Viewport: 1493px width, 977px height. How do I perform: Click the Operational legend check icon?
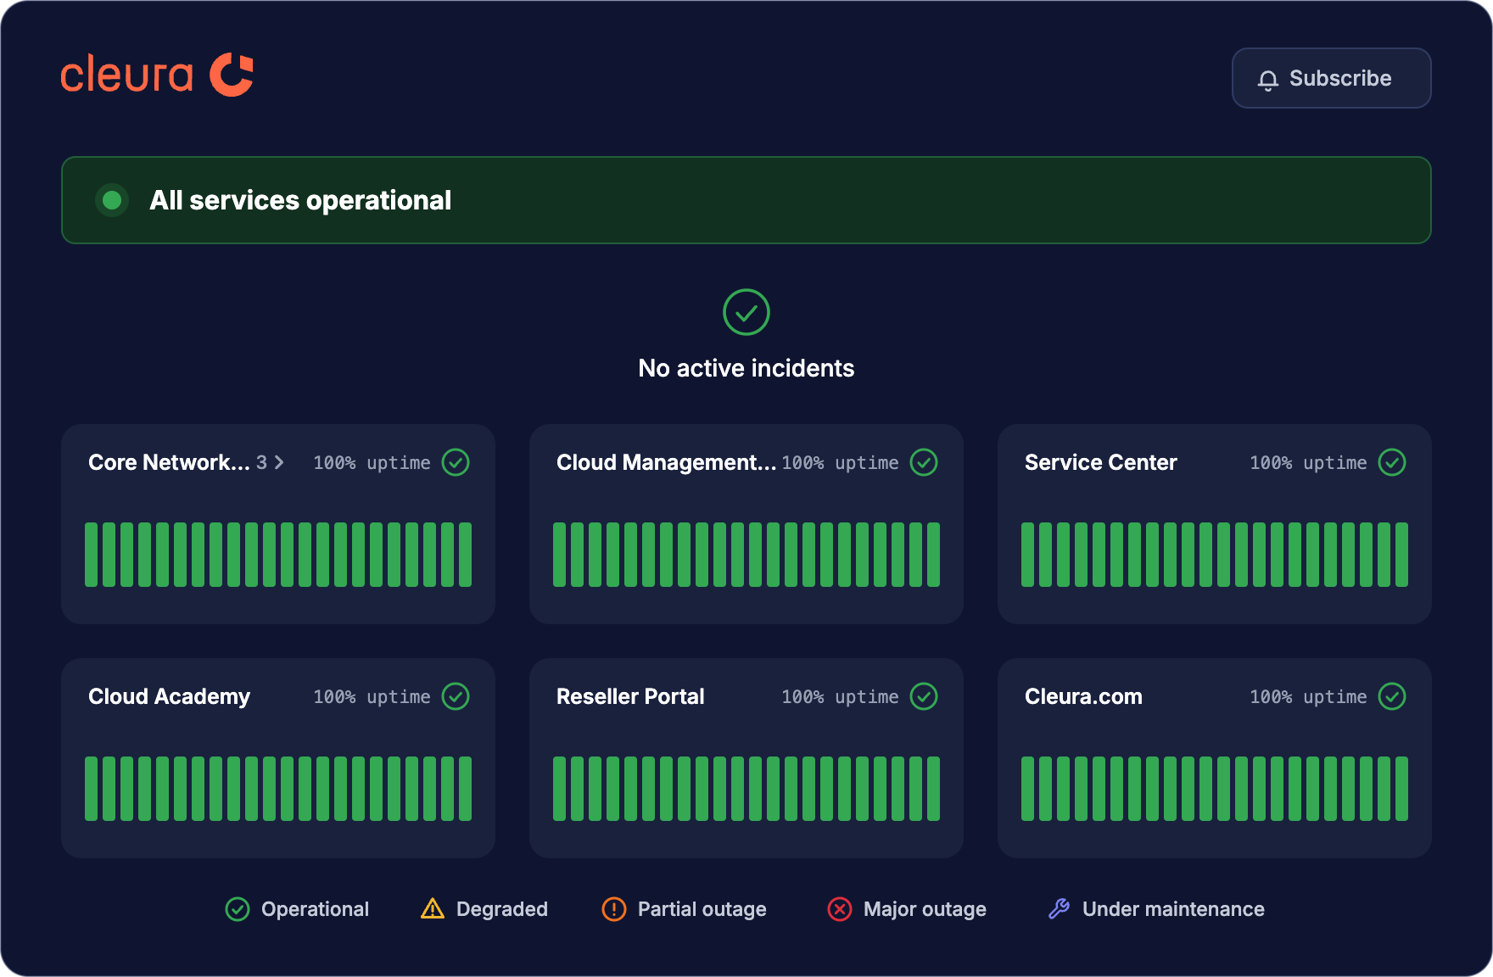(x=238, y=909)
